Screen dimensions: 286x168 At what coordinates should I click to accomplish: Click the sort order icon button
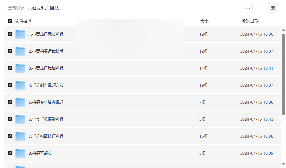point(247,8)
